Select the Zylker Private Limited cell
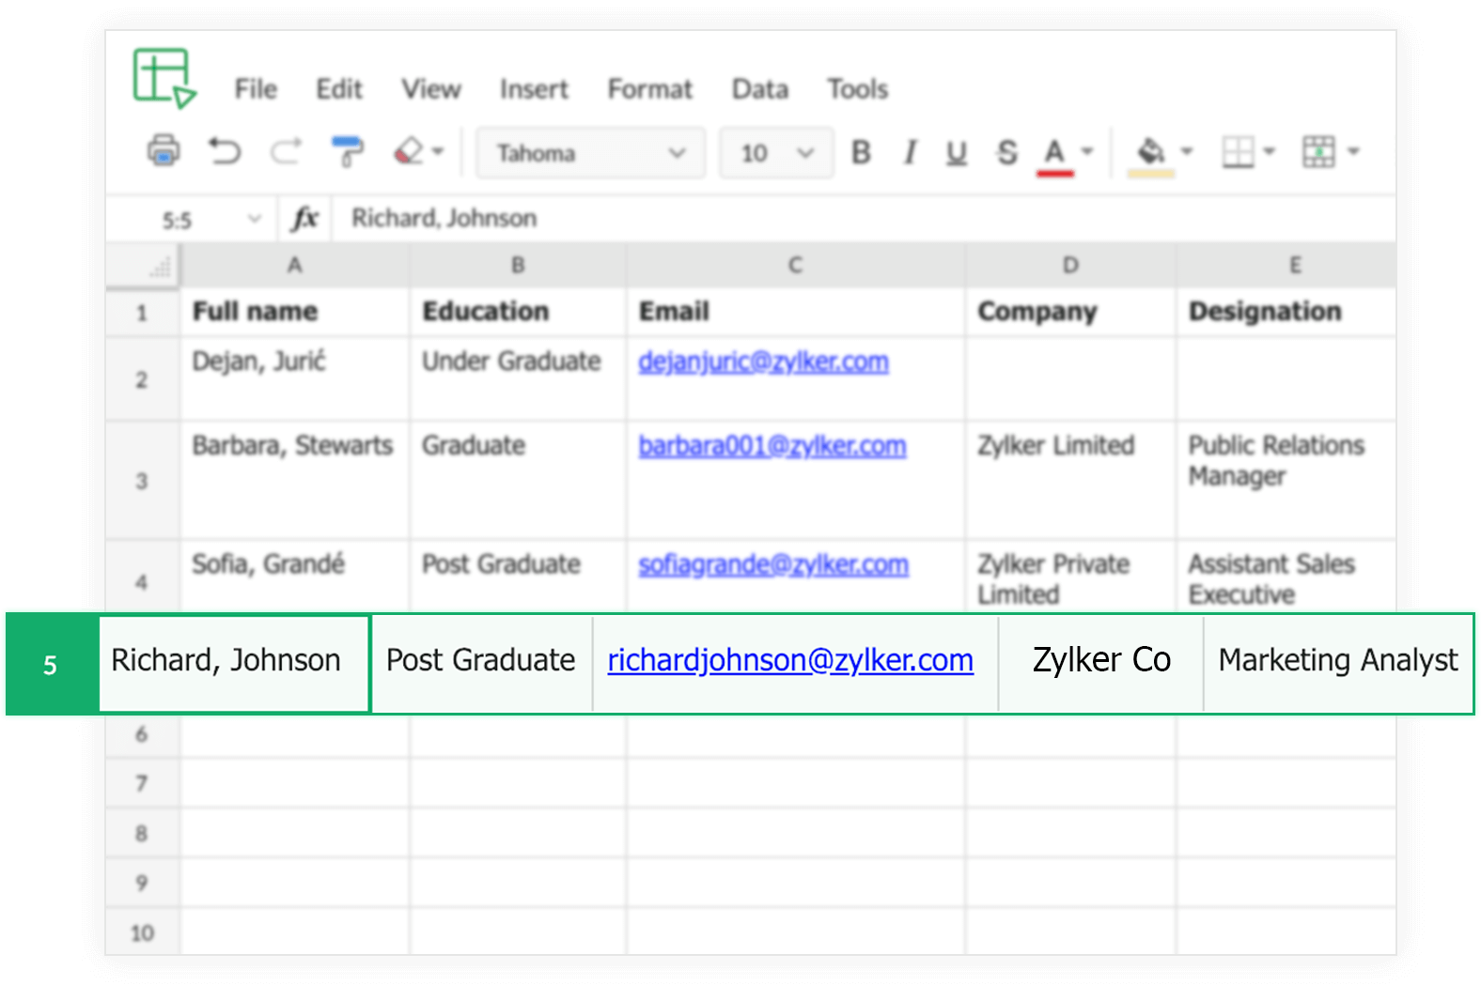The image size is (1481, 985). [x=1070, y=577]
